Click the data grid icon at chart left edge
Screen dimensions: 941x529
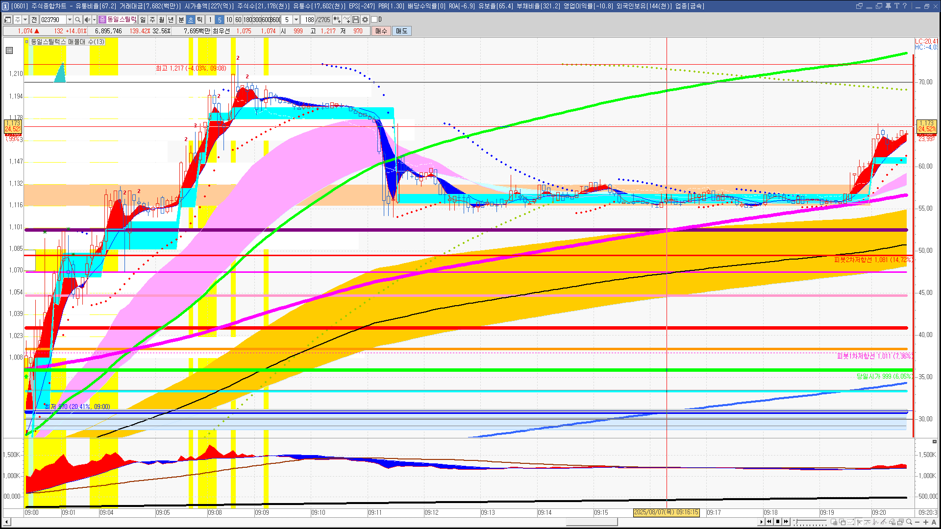[x=9, y=50]
